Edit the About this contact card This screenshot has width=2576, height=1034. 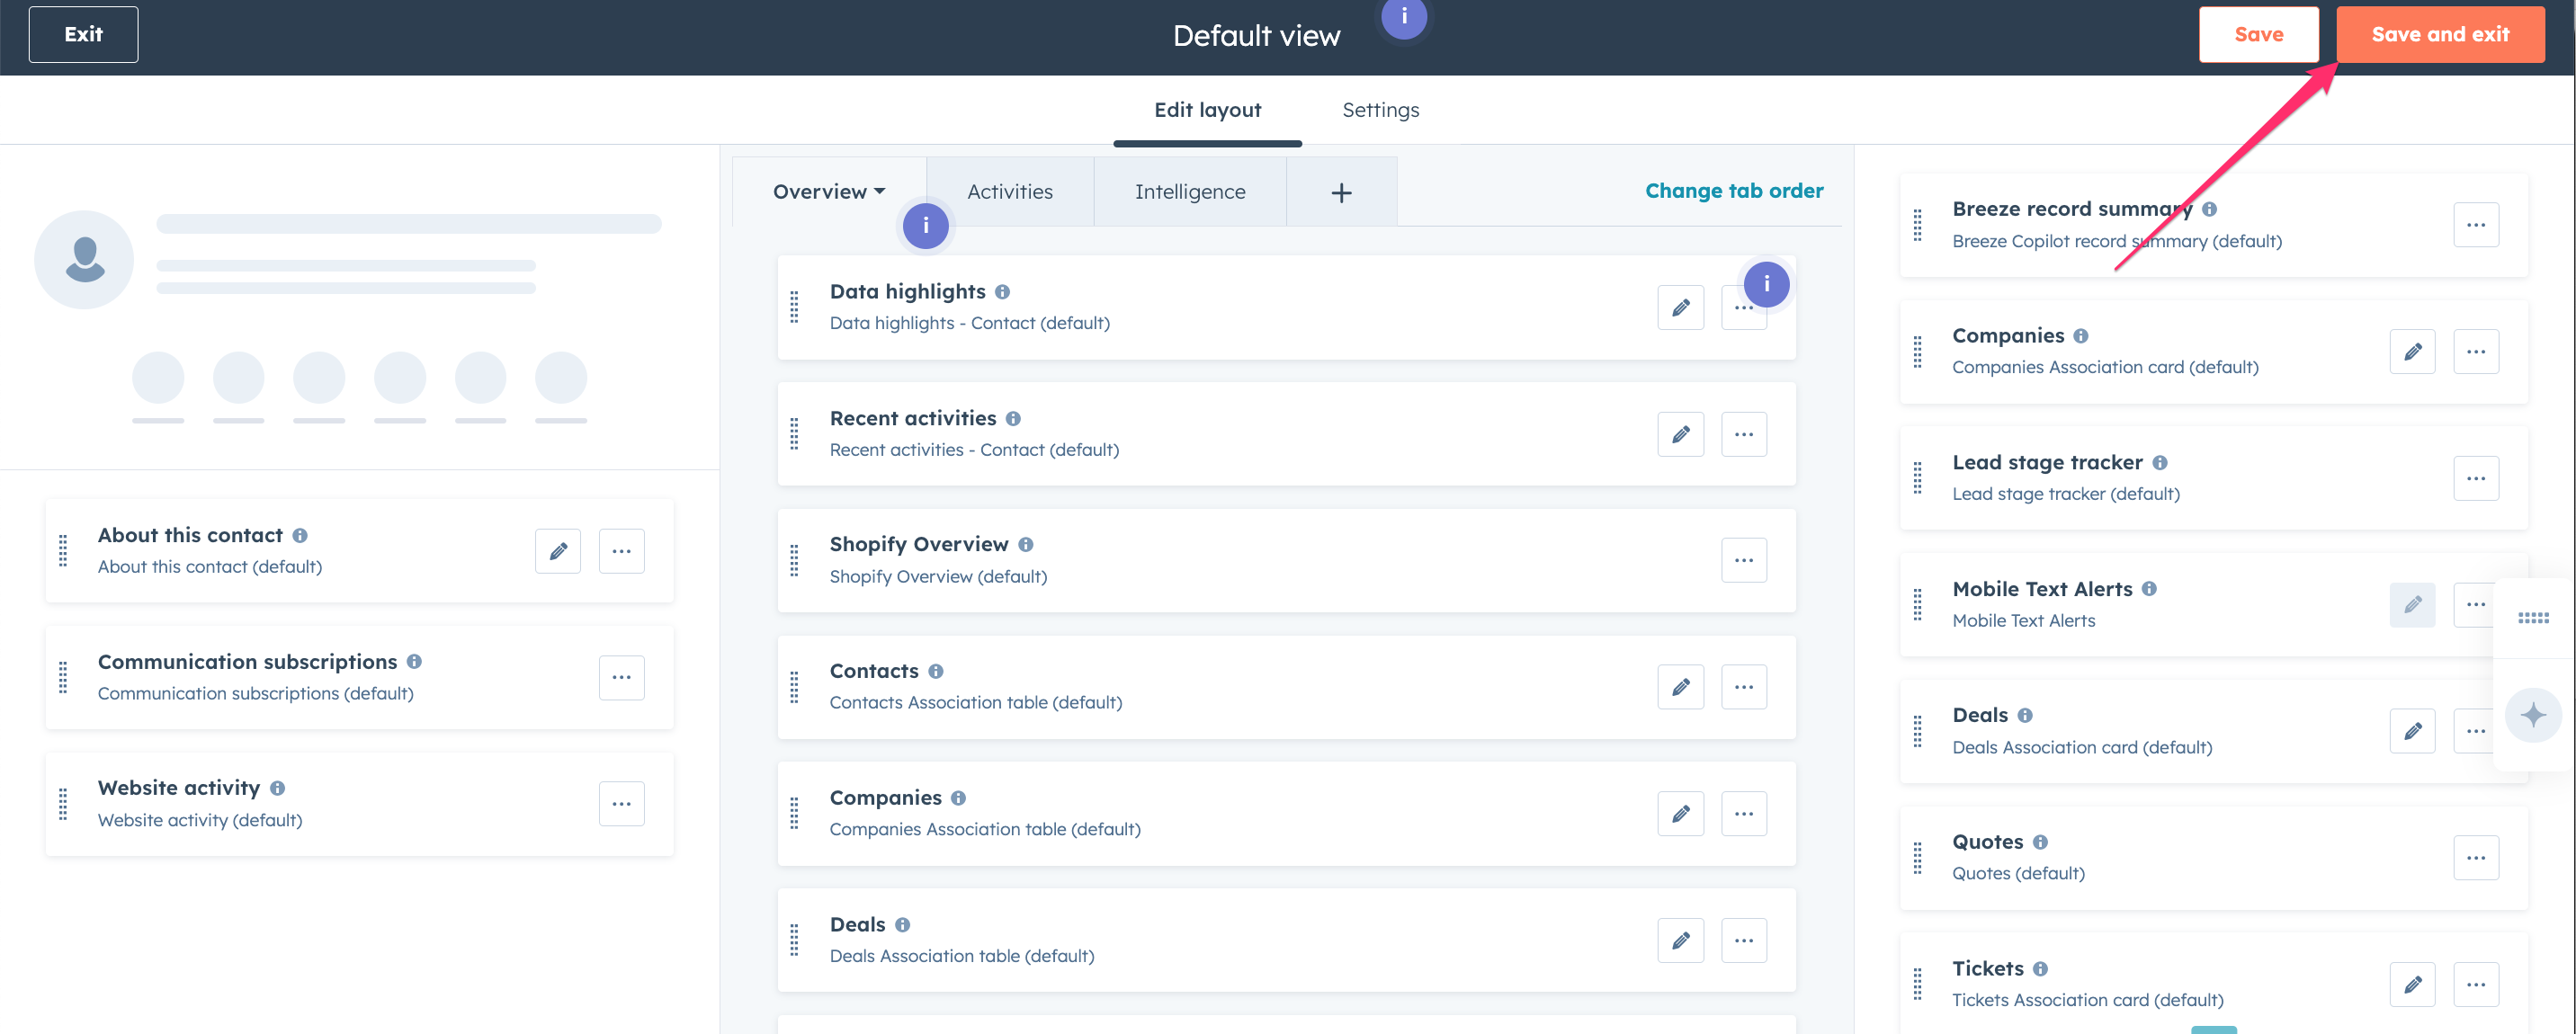[x=558, y=550]
